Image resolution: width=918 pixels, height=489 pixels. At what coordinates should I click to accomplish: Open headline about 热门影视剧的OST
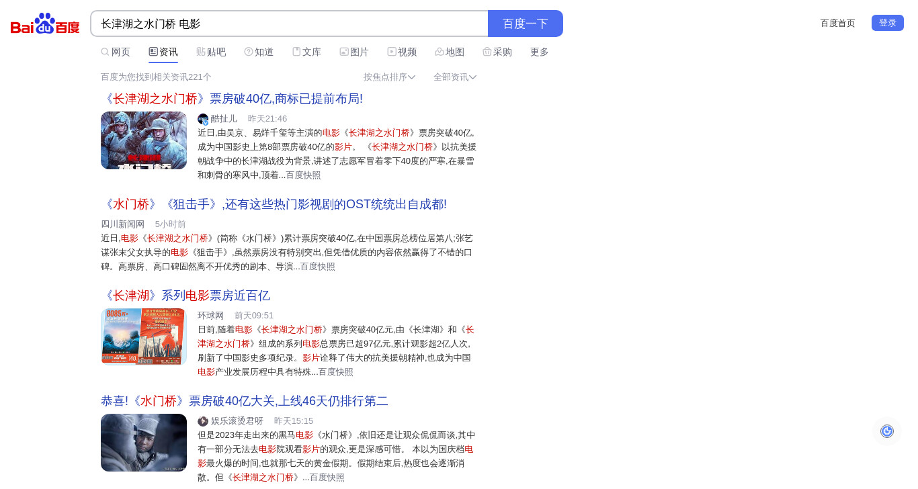274,204
